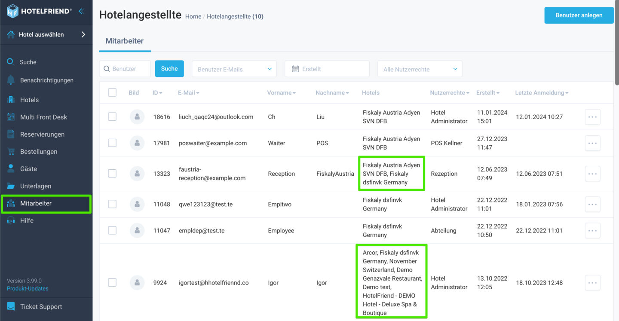
Task: Click the HotelFriend logo icon
Action: click(x=12, y=11)
